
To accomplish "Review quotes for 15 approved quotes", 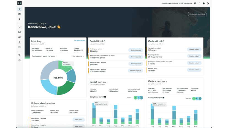I will pyautogui.click(x=136, y=57).
